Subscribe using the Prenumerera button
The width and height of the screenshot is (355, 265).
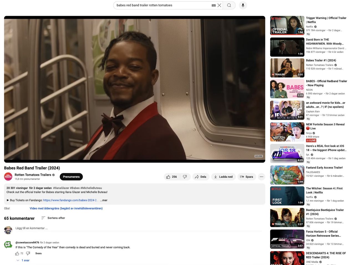pyautogui.click(x=71, y=177)
